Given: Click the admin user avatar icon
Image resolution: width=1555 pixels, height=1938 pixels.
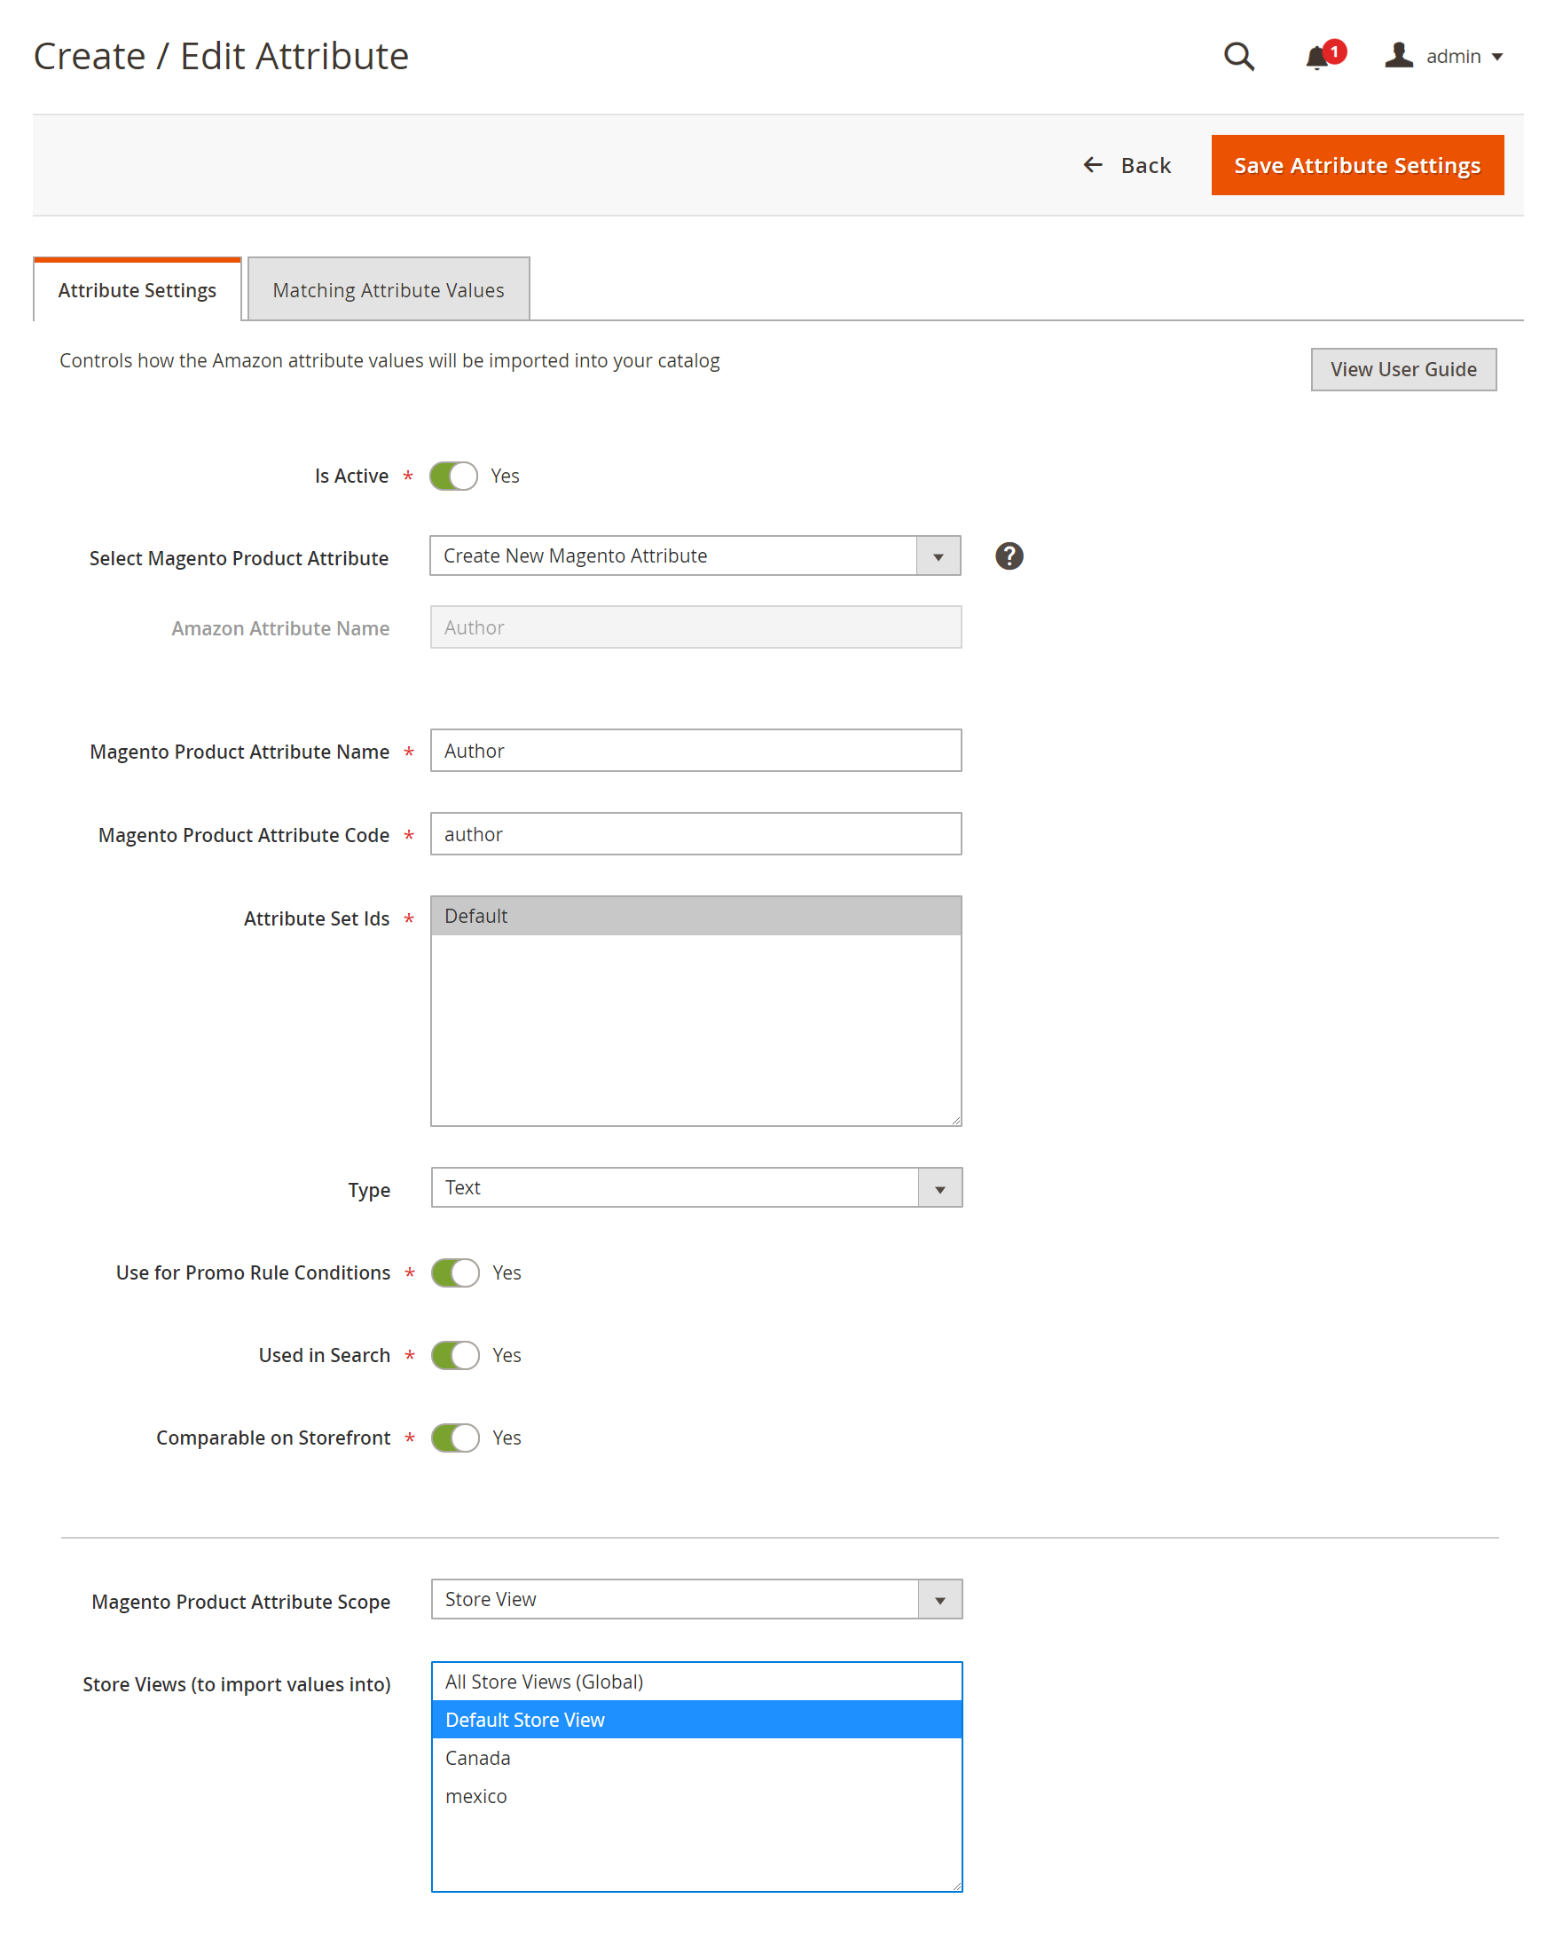Looking at the screenshot, I should [x=1399, y=56].
